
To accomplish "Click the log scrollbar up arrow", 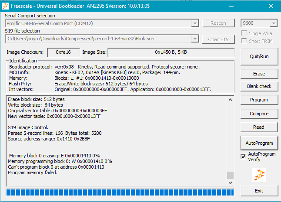I will click(230, 100).
